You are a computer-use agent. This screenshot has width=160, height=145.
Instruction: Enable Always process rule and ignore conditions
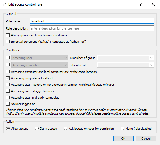click(8, 35)
